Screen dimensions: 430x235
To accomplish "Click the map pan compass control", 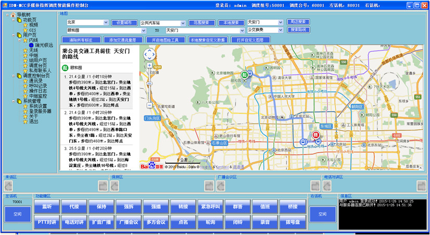I will (149, 54).
